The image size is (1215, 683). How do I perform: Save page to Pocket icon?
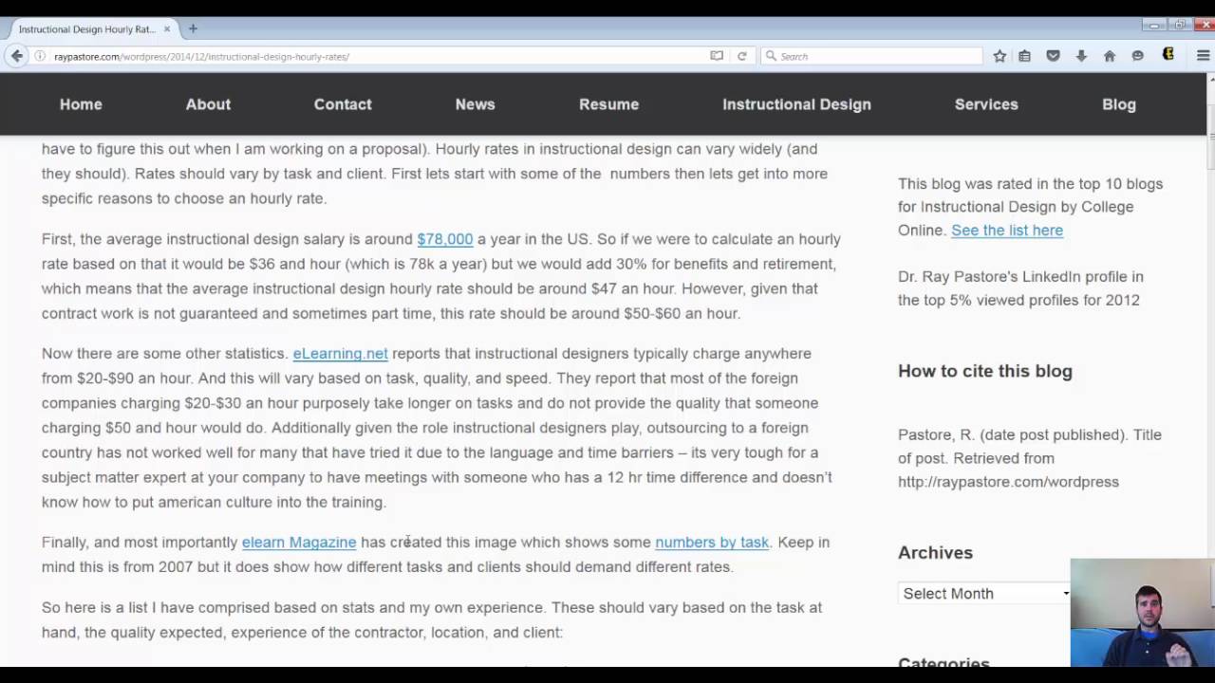pos(1053,56)
